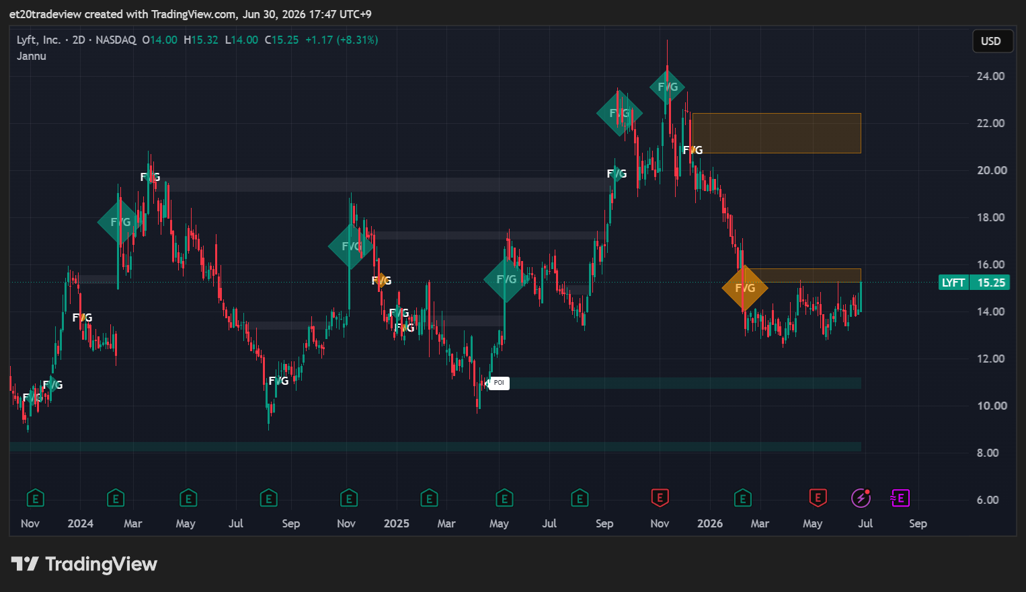Click the 6.00 price axis label

coord(988,500)
